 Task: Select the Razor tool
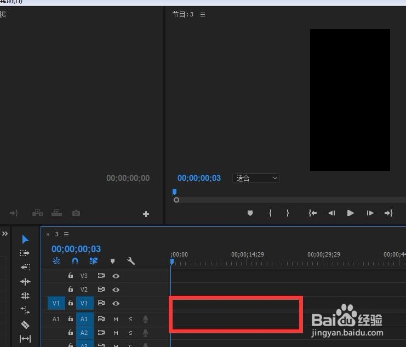(x=25, y=325)
